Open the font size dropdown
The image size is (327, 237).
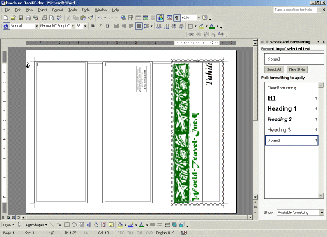(x=85, y=26)
